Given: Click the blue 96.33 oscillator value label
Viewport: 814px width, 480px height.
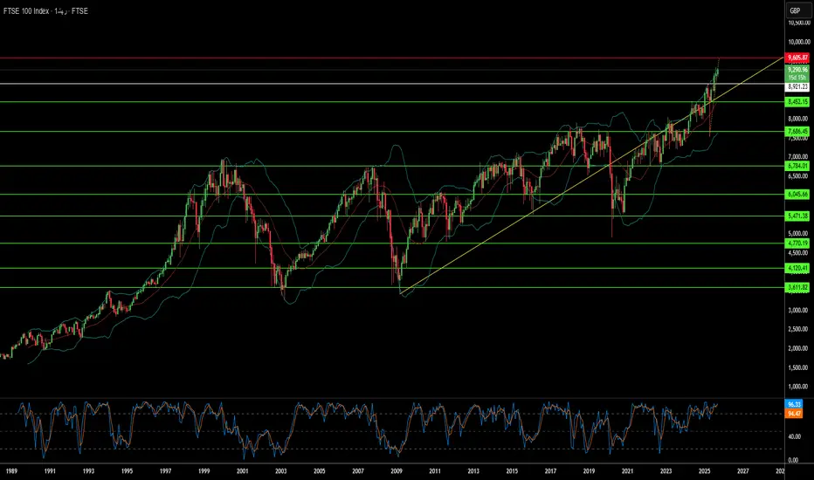Looking at the screenshot, I should point(794,404).
